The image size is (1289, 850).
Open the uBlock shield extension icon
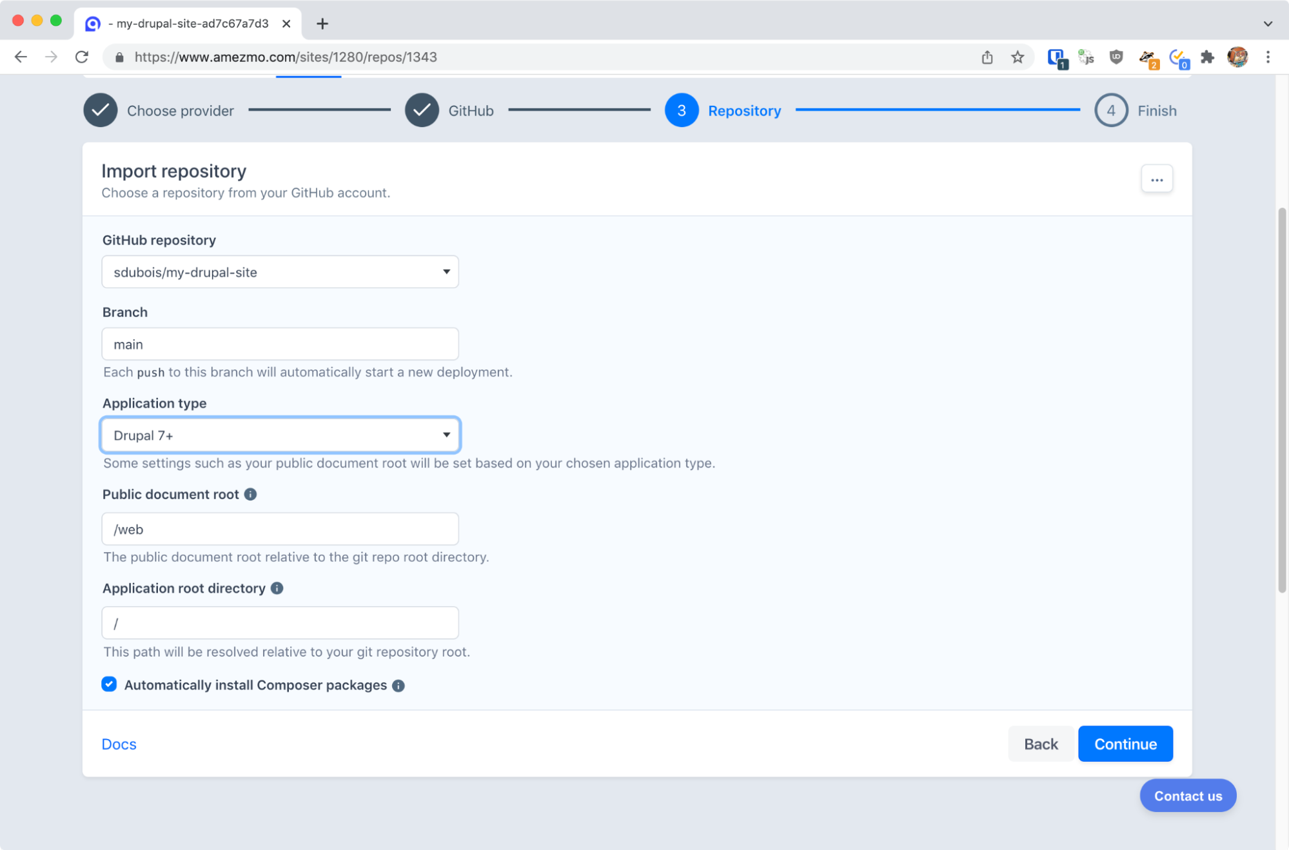1116,57
